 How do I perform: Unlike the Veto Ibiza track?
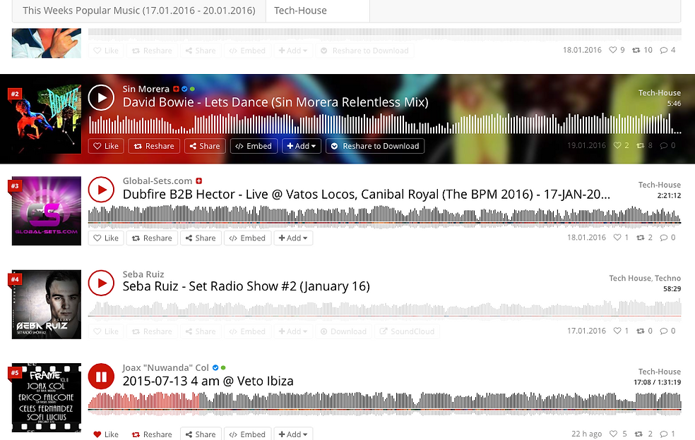(106, 434)
